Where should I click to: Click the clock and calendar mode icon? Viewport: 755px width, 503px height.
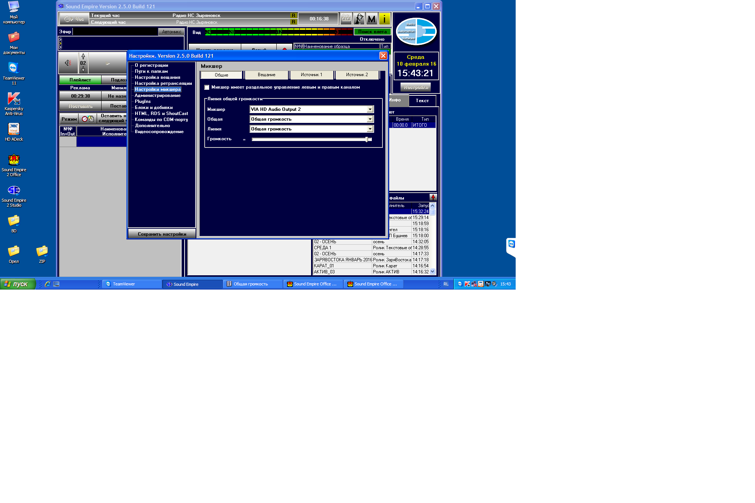pos(88,119)
